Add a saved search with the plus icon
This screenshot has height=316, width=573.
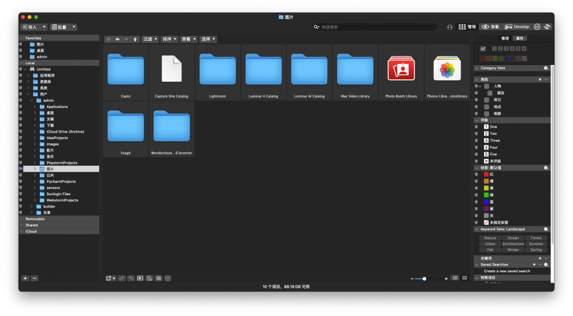pos(534,265)
